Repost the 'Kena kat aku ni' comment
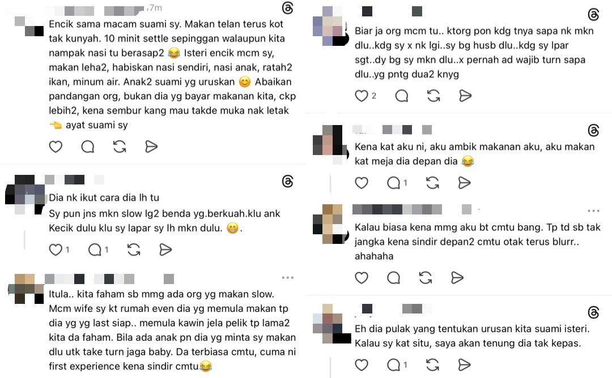 tap(432, 183)
